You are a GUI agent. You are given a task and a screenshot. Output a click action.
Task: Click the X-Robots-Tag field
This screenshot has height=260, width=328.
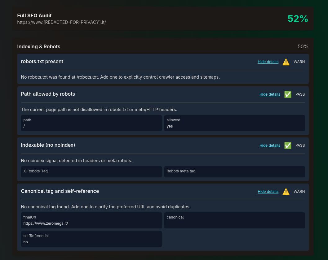(x=91, y=172)
